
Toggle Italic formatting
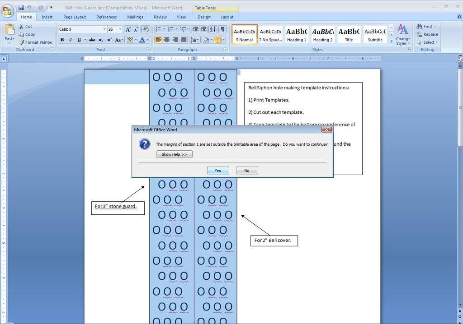[71, 40]
